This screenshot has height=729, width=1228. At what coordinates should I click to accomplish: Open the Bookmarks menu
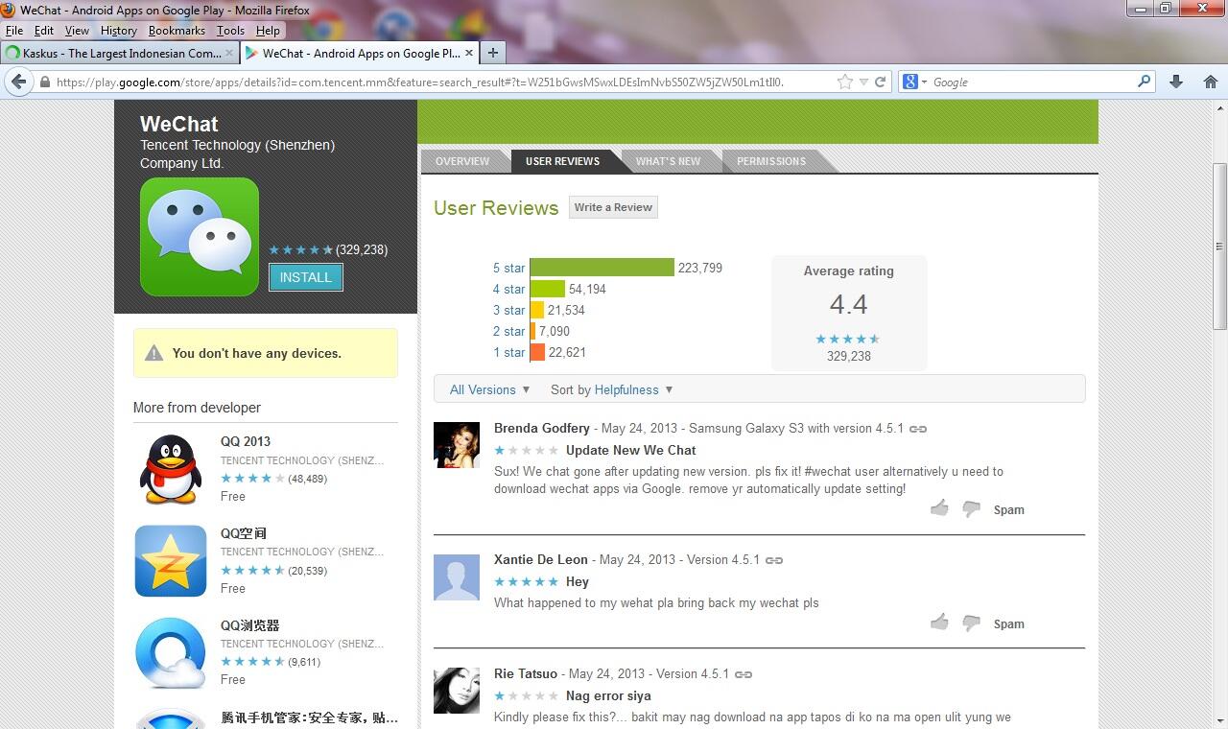(177, 31)
